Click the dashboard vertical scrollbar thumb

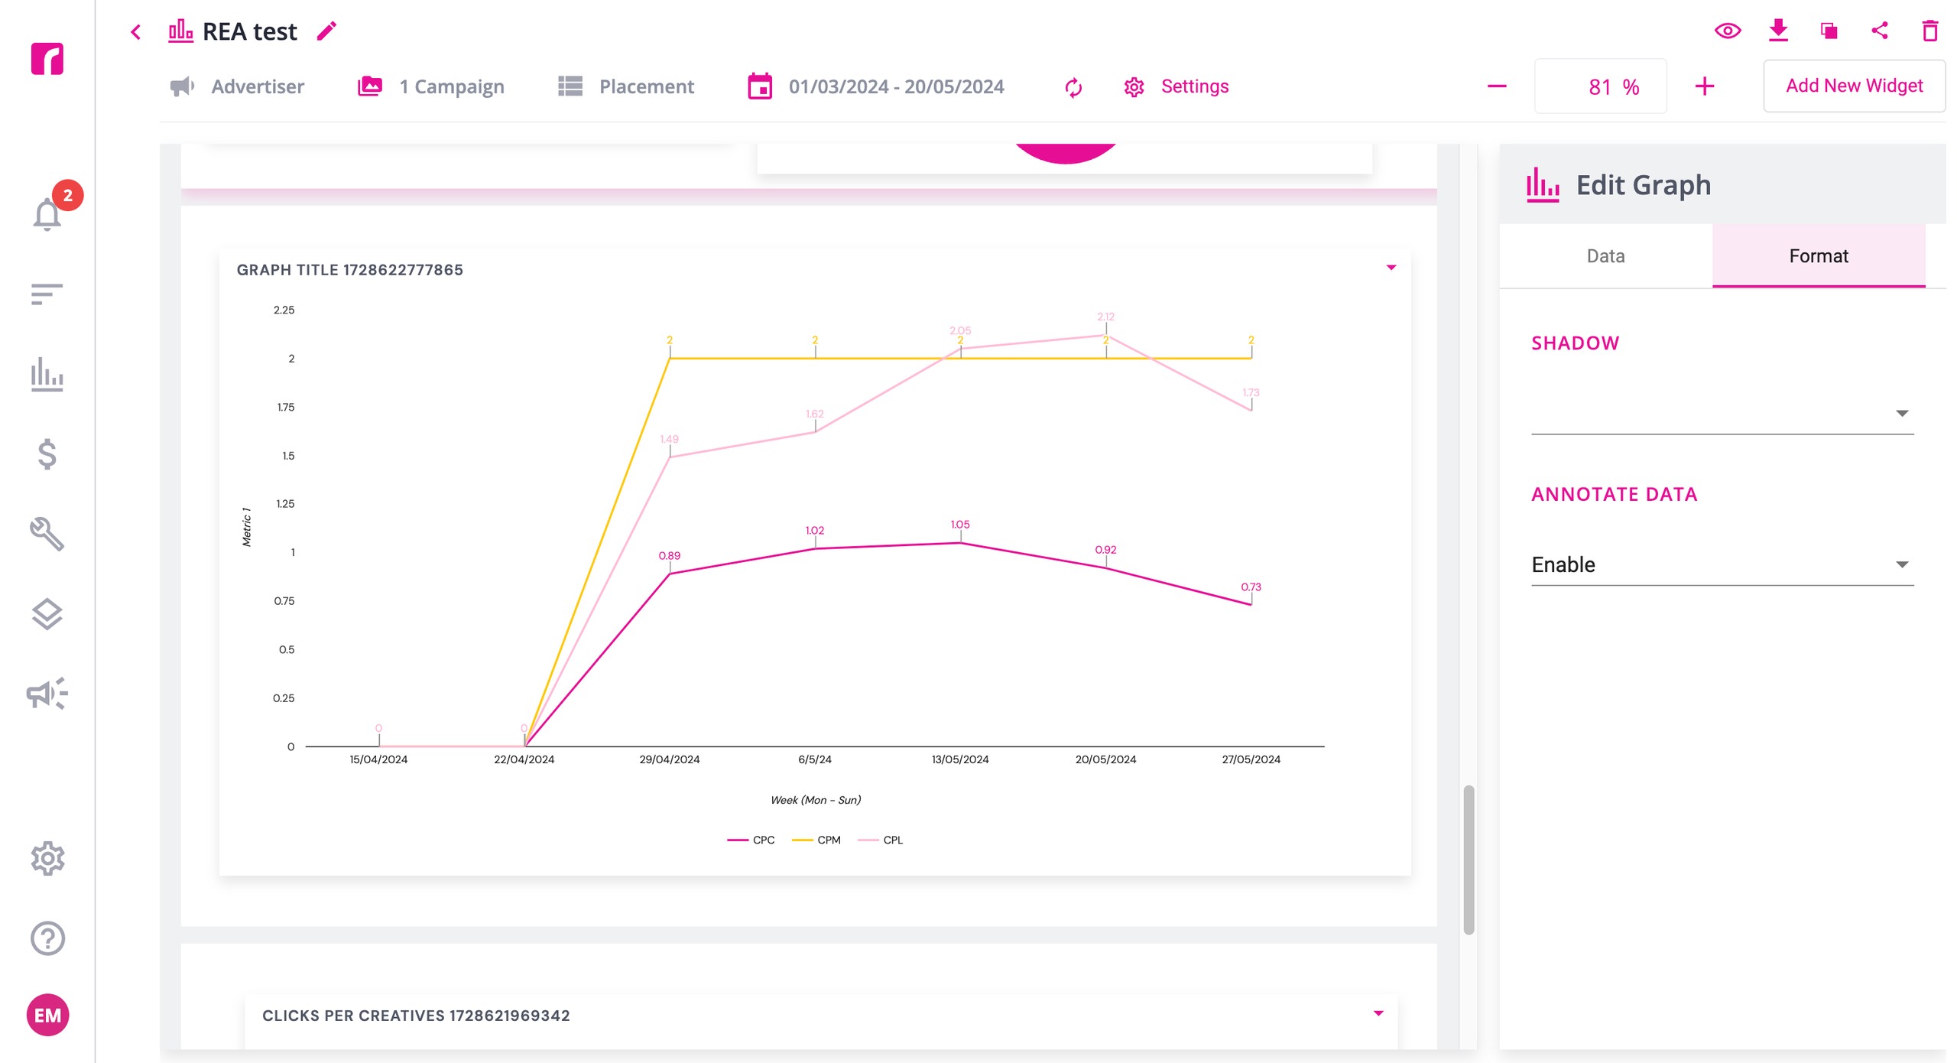pos(1468,860)
